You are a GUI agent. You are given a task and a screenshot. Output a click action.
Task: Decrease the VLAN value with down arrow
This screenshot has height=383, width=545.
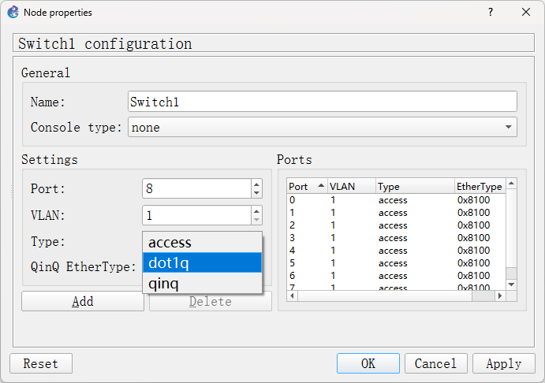click(x=256, y=220)
